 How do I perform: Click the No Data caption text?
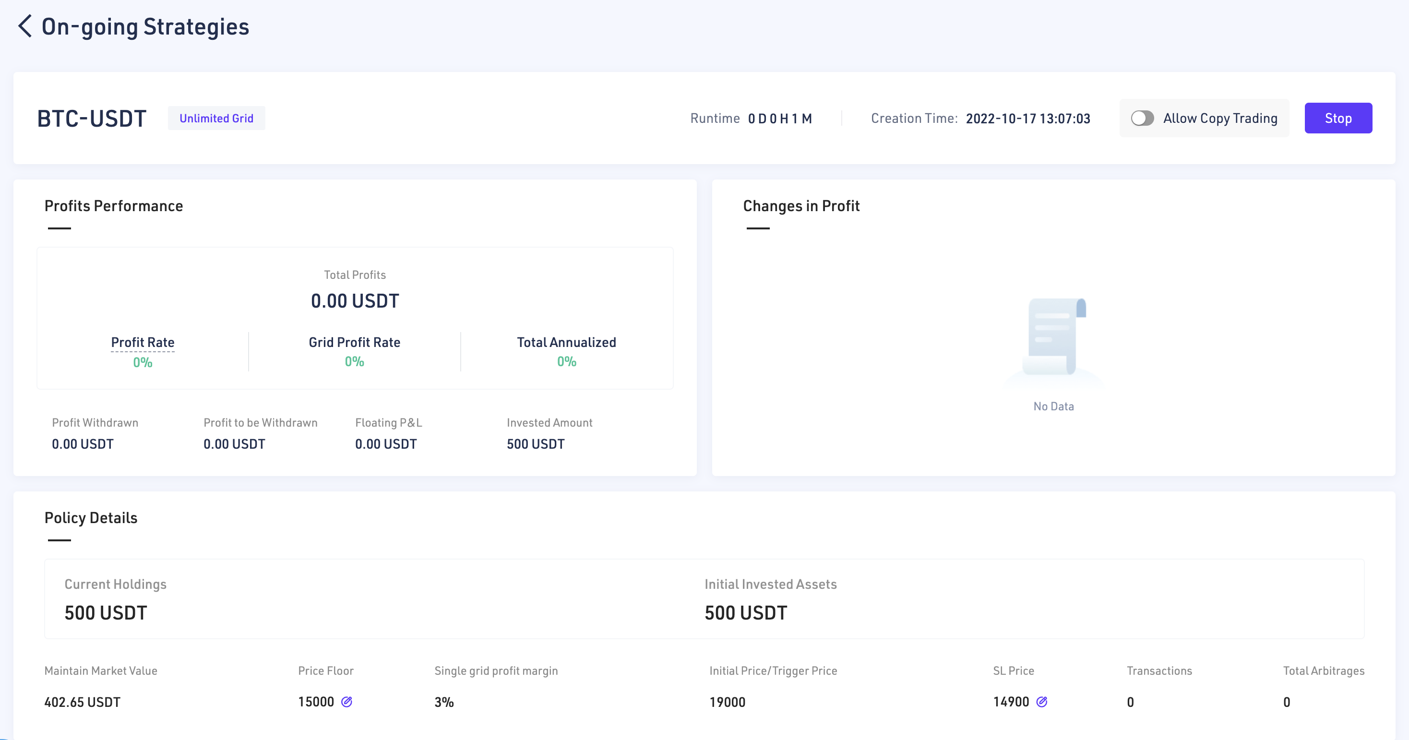pyautogui.click(x=1054, y=406)
